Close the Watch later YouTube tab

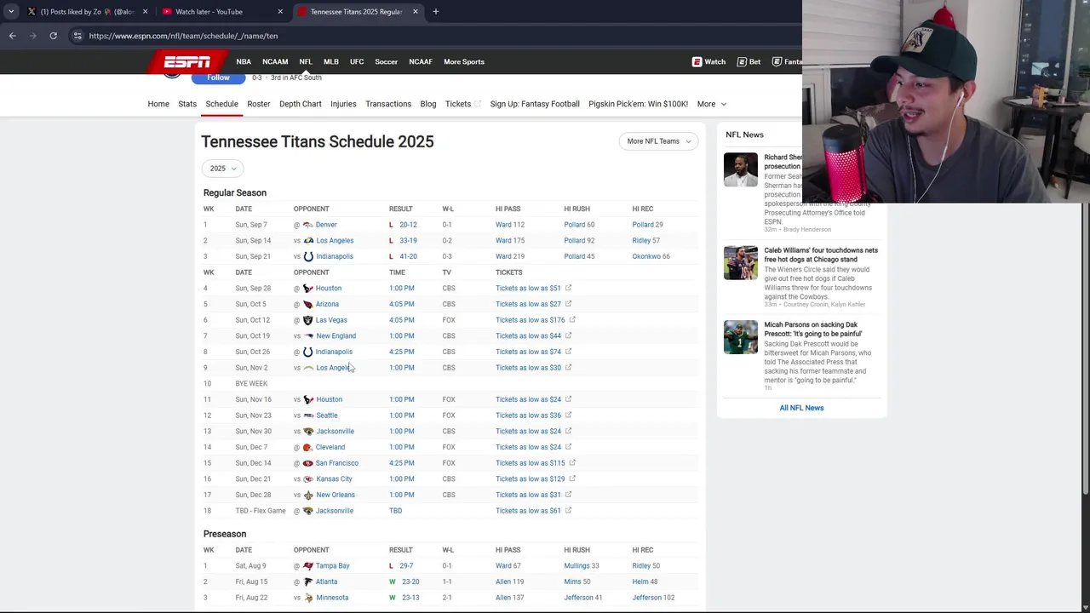pos(280,12)
